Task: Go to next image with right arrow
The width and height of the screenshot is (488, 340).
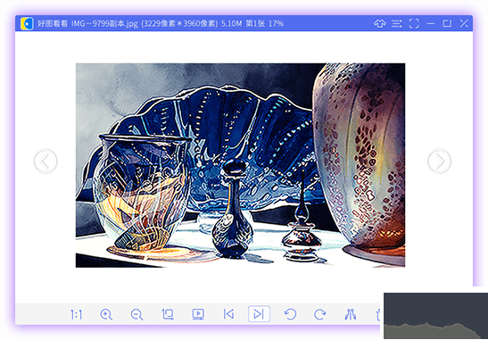Action: pyautogui.click(x=439, y=161)
